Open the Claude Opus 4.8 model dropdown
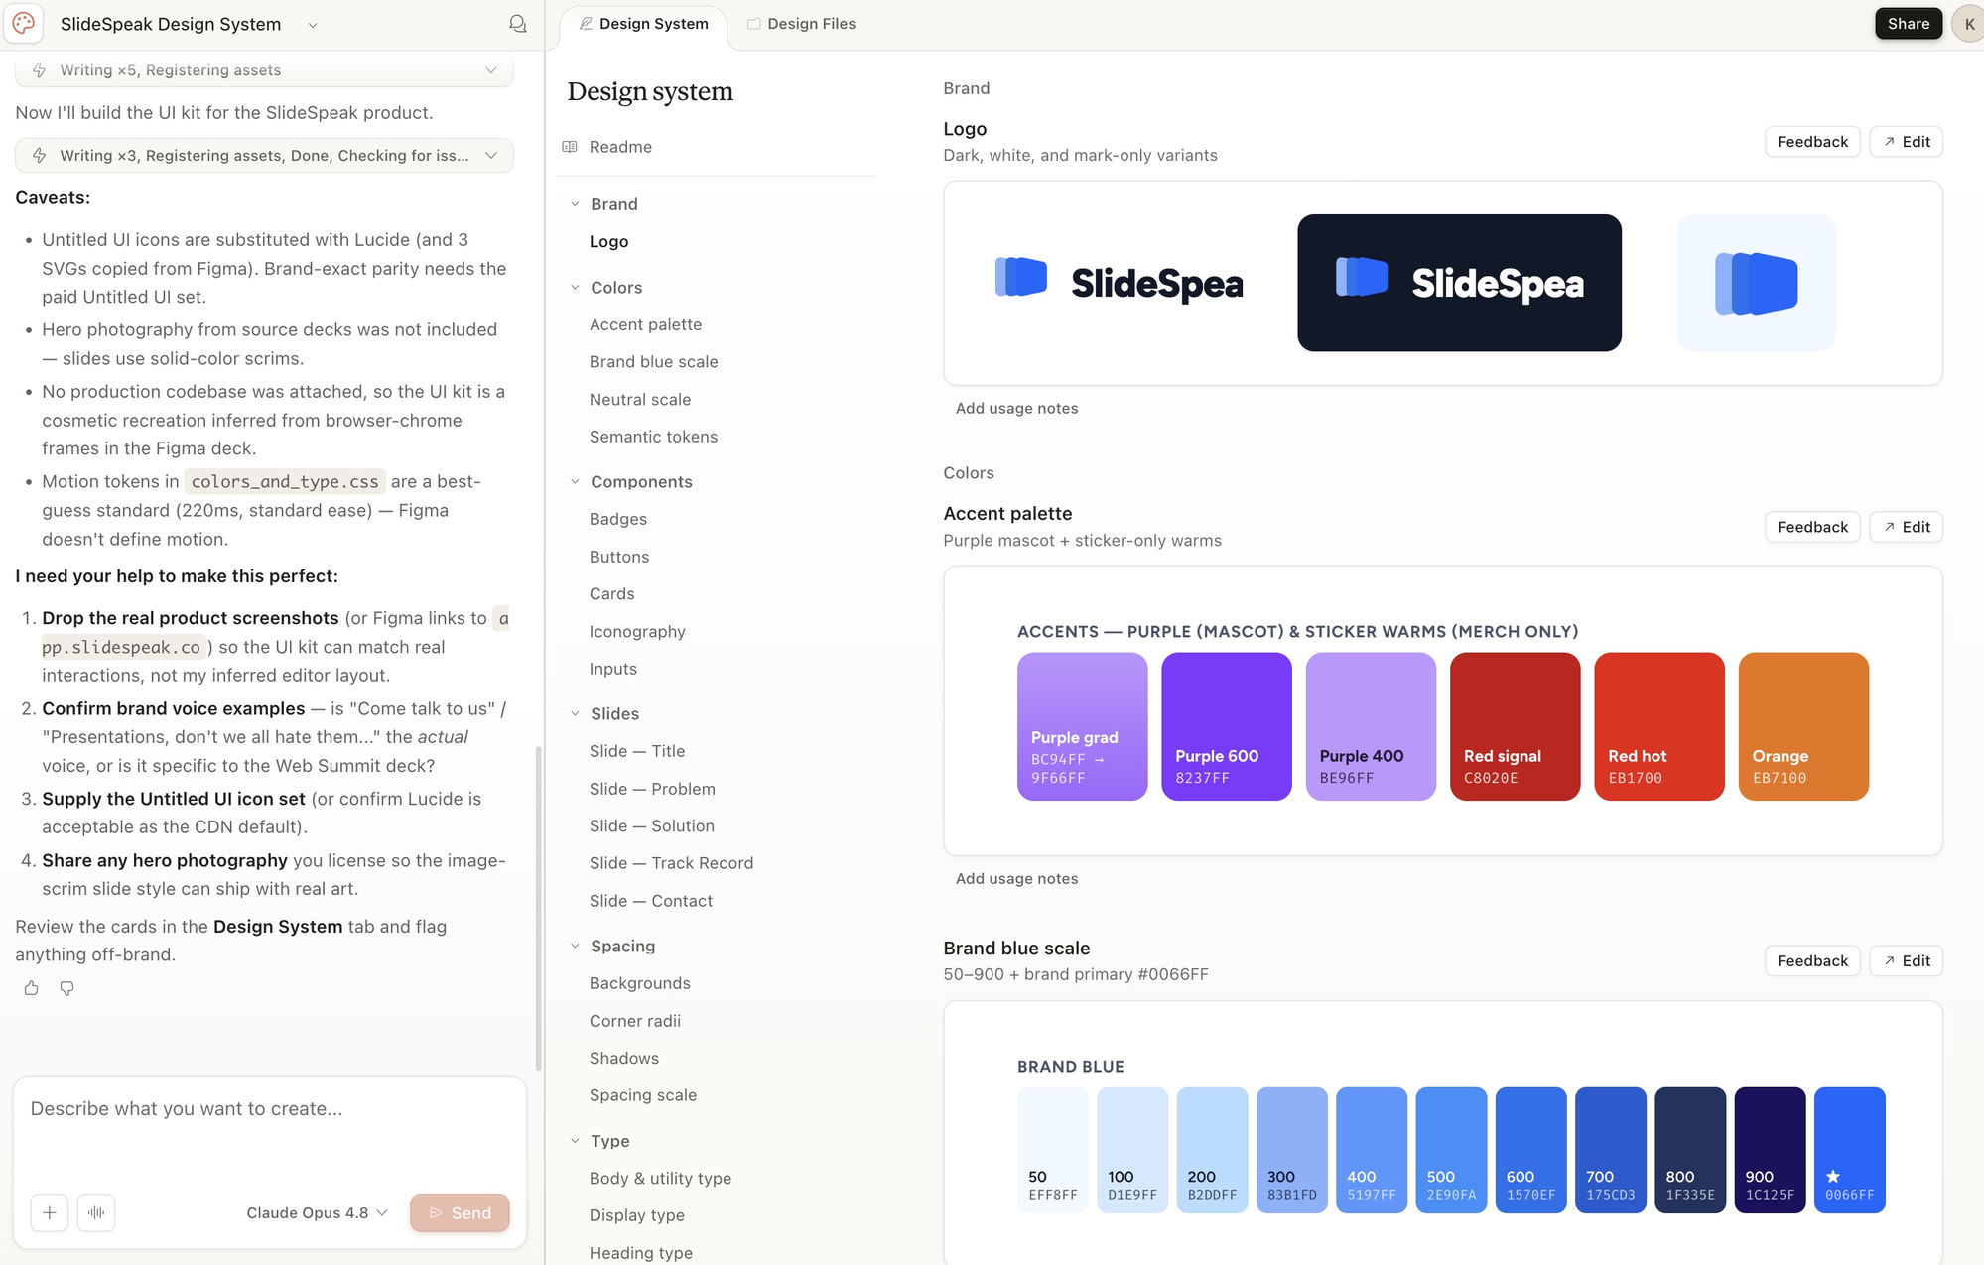1984x1265 pixels. click(317, 1212)
